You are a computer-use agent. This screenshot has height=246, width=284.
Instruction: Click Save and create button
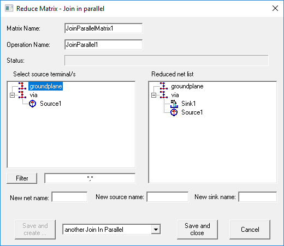click(x=35, y=230)
